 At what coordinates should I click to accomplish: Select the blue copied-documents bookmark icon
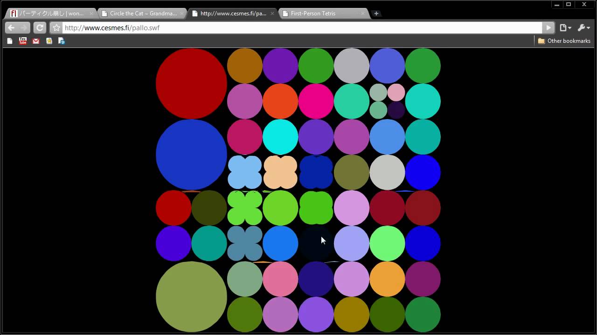coord(62,41)
